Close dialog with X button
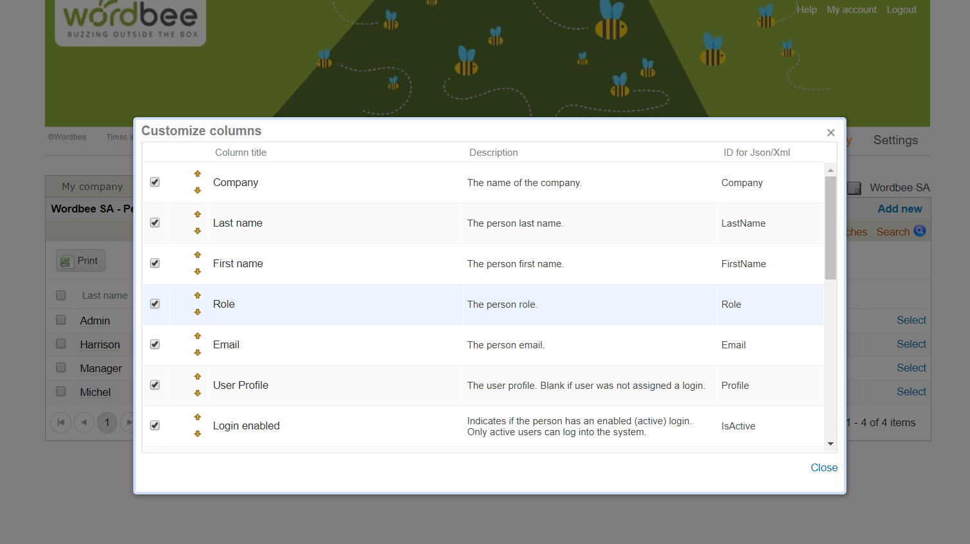Image resolution: width=970 pixels, height=544 pixels. point(830,133)
